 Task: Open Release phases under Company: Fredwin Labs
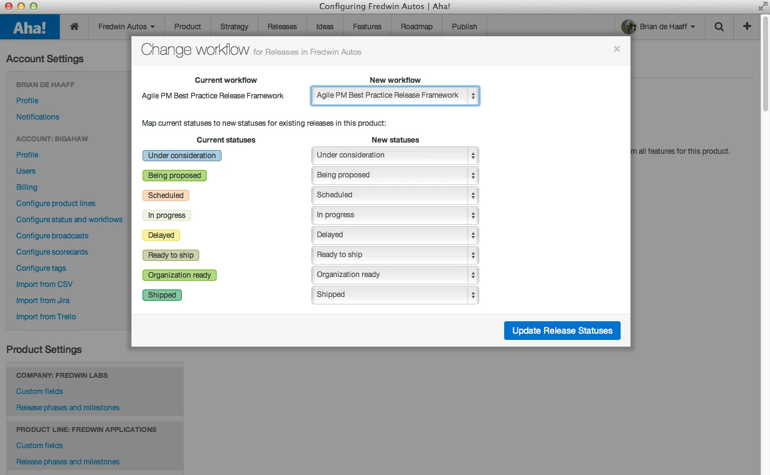[x=68, y=407]
